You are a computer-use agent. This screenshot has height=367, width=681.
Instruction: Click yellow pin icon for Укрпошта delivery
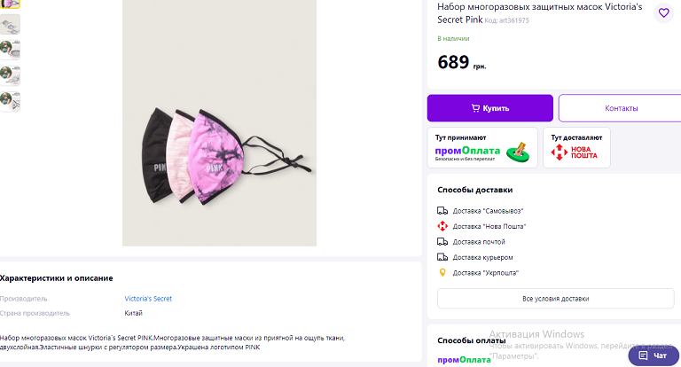click(x=442, y=273)
